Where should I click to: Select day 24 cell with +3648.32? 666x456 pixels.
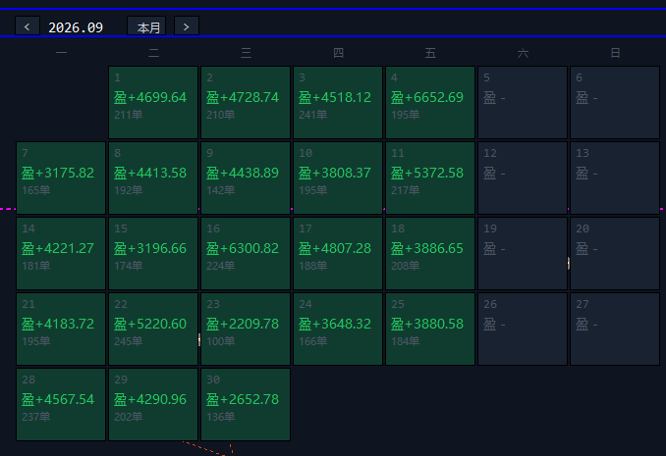(x=338, y=329)
